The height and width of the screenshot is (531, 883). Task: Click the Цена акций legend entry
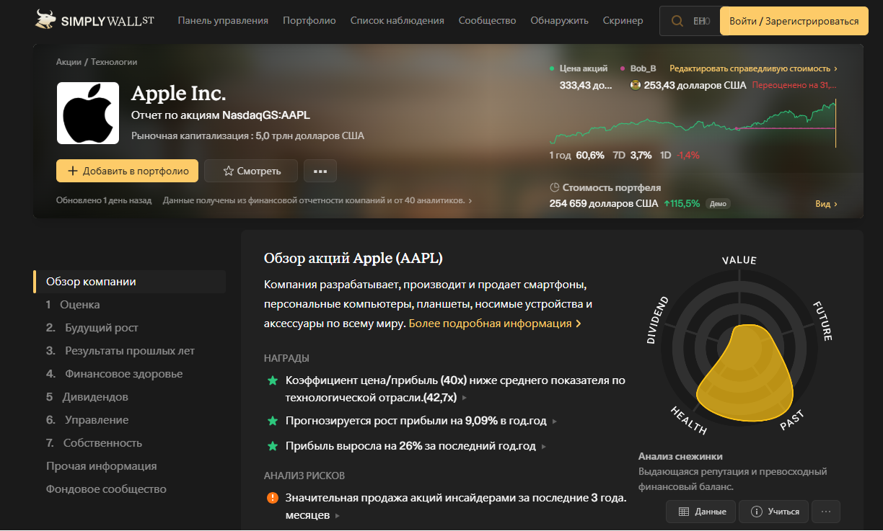[579, 68]
